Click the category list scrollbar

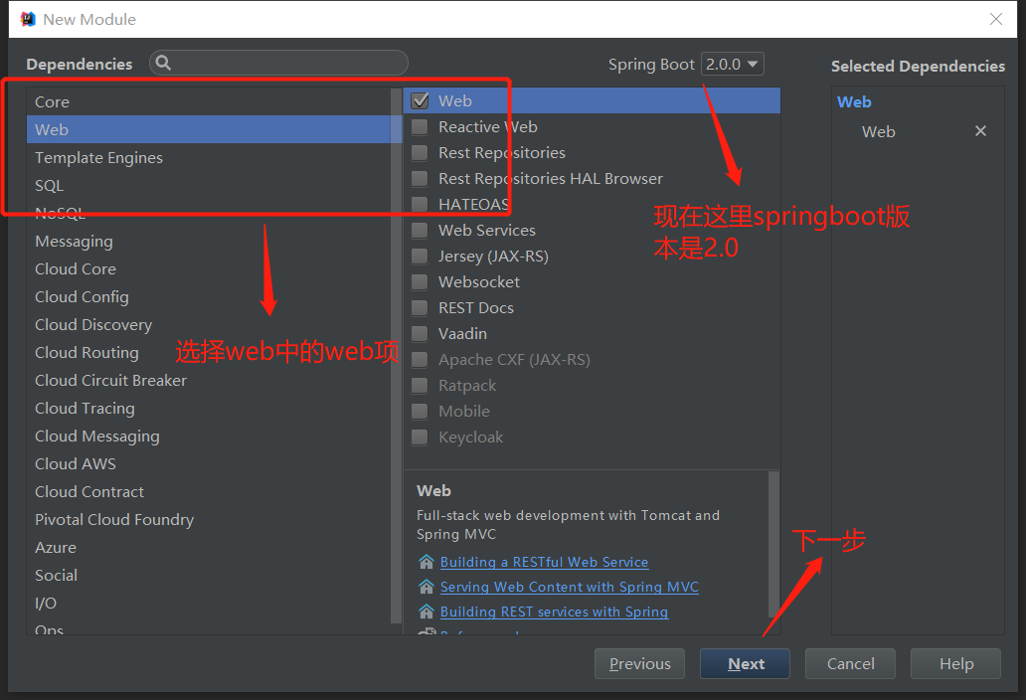(396, 357)
